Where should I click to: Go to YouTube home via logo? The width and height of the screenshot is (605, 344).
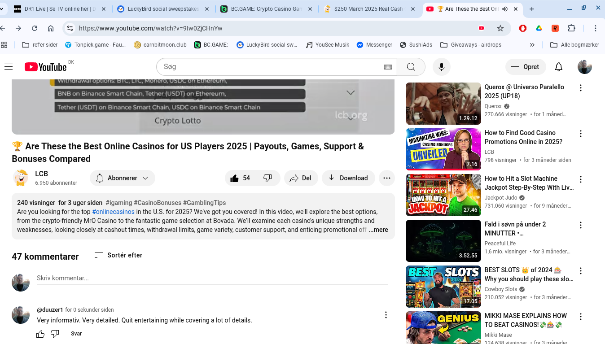point(45,67)
